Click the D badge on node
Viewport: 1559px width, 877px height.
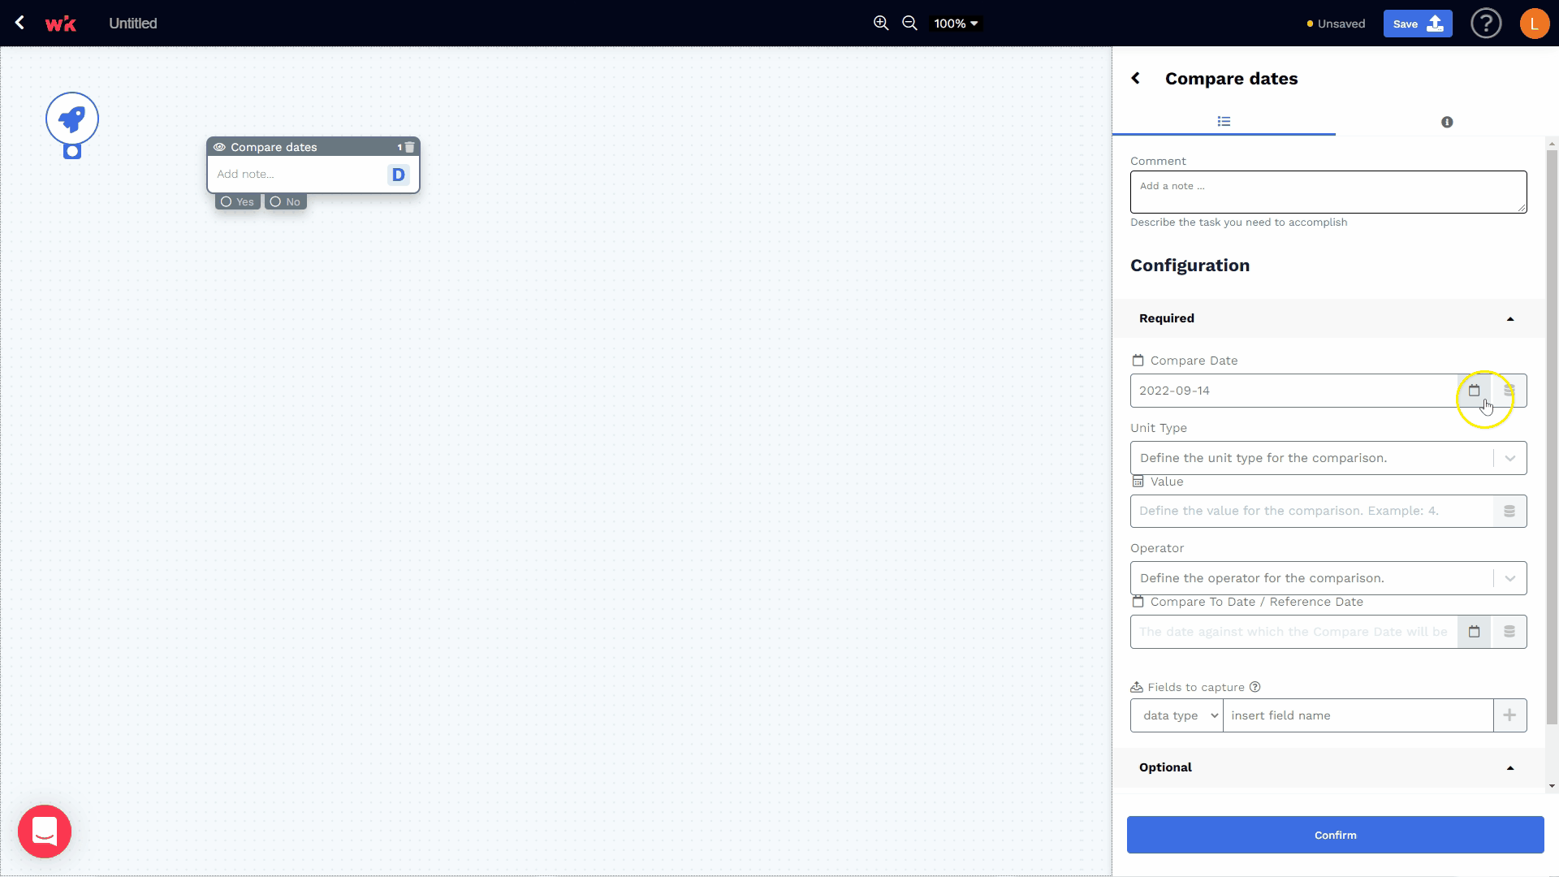click(398, 175)
